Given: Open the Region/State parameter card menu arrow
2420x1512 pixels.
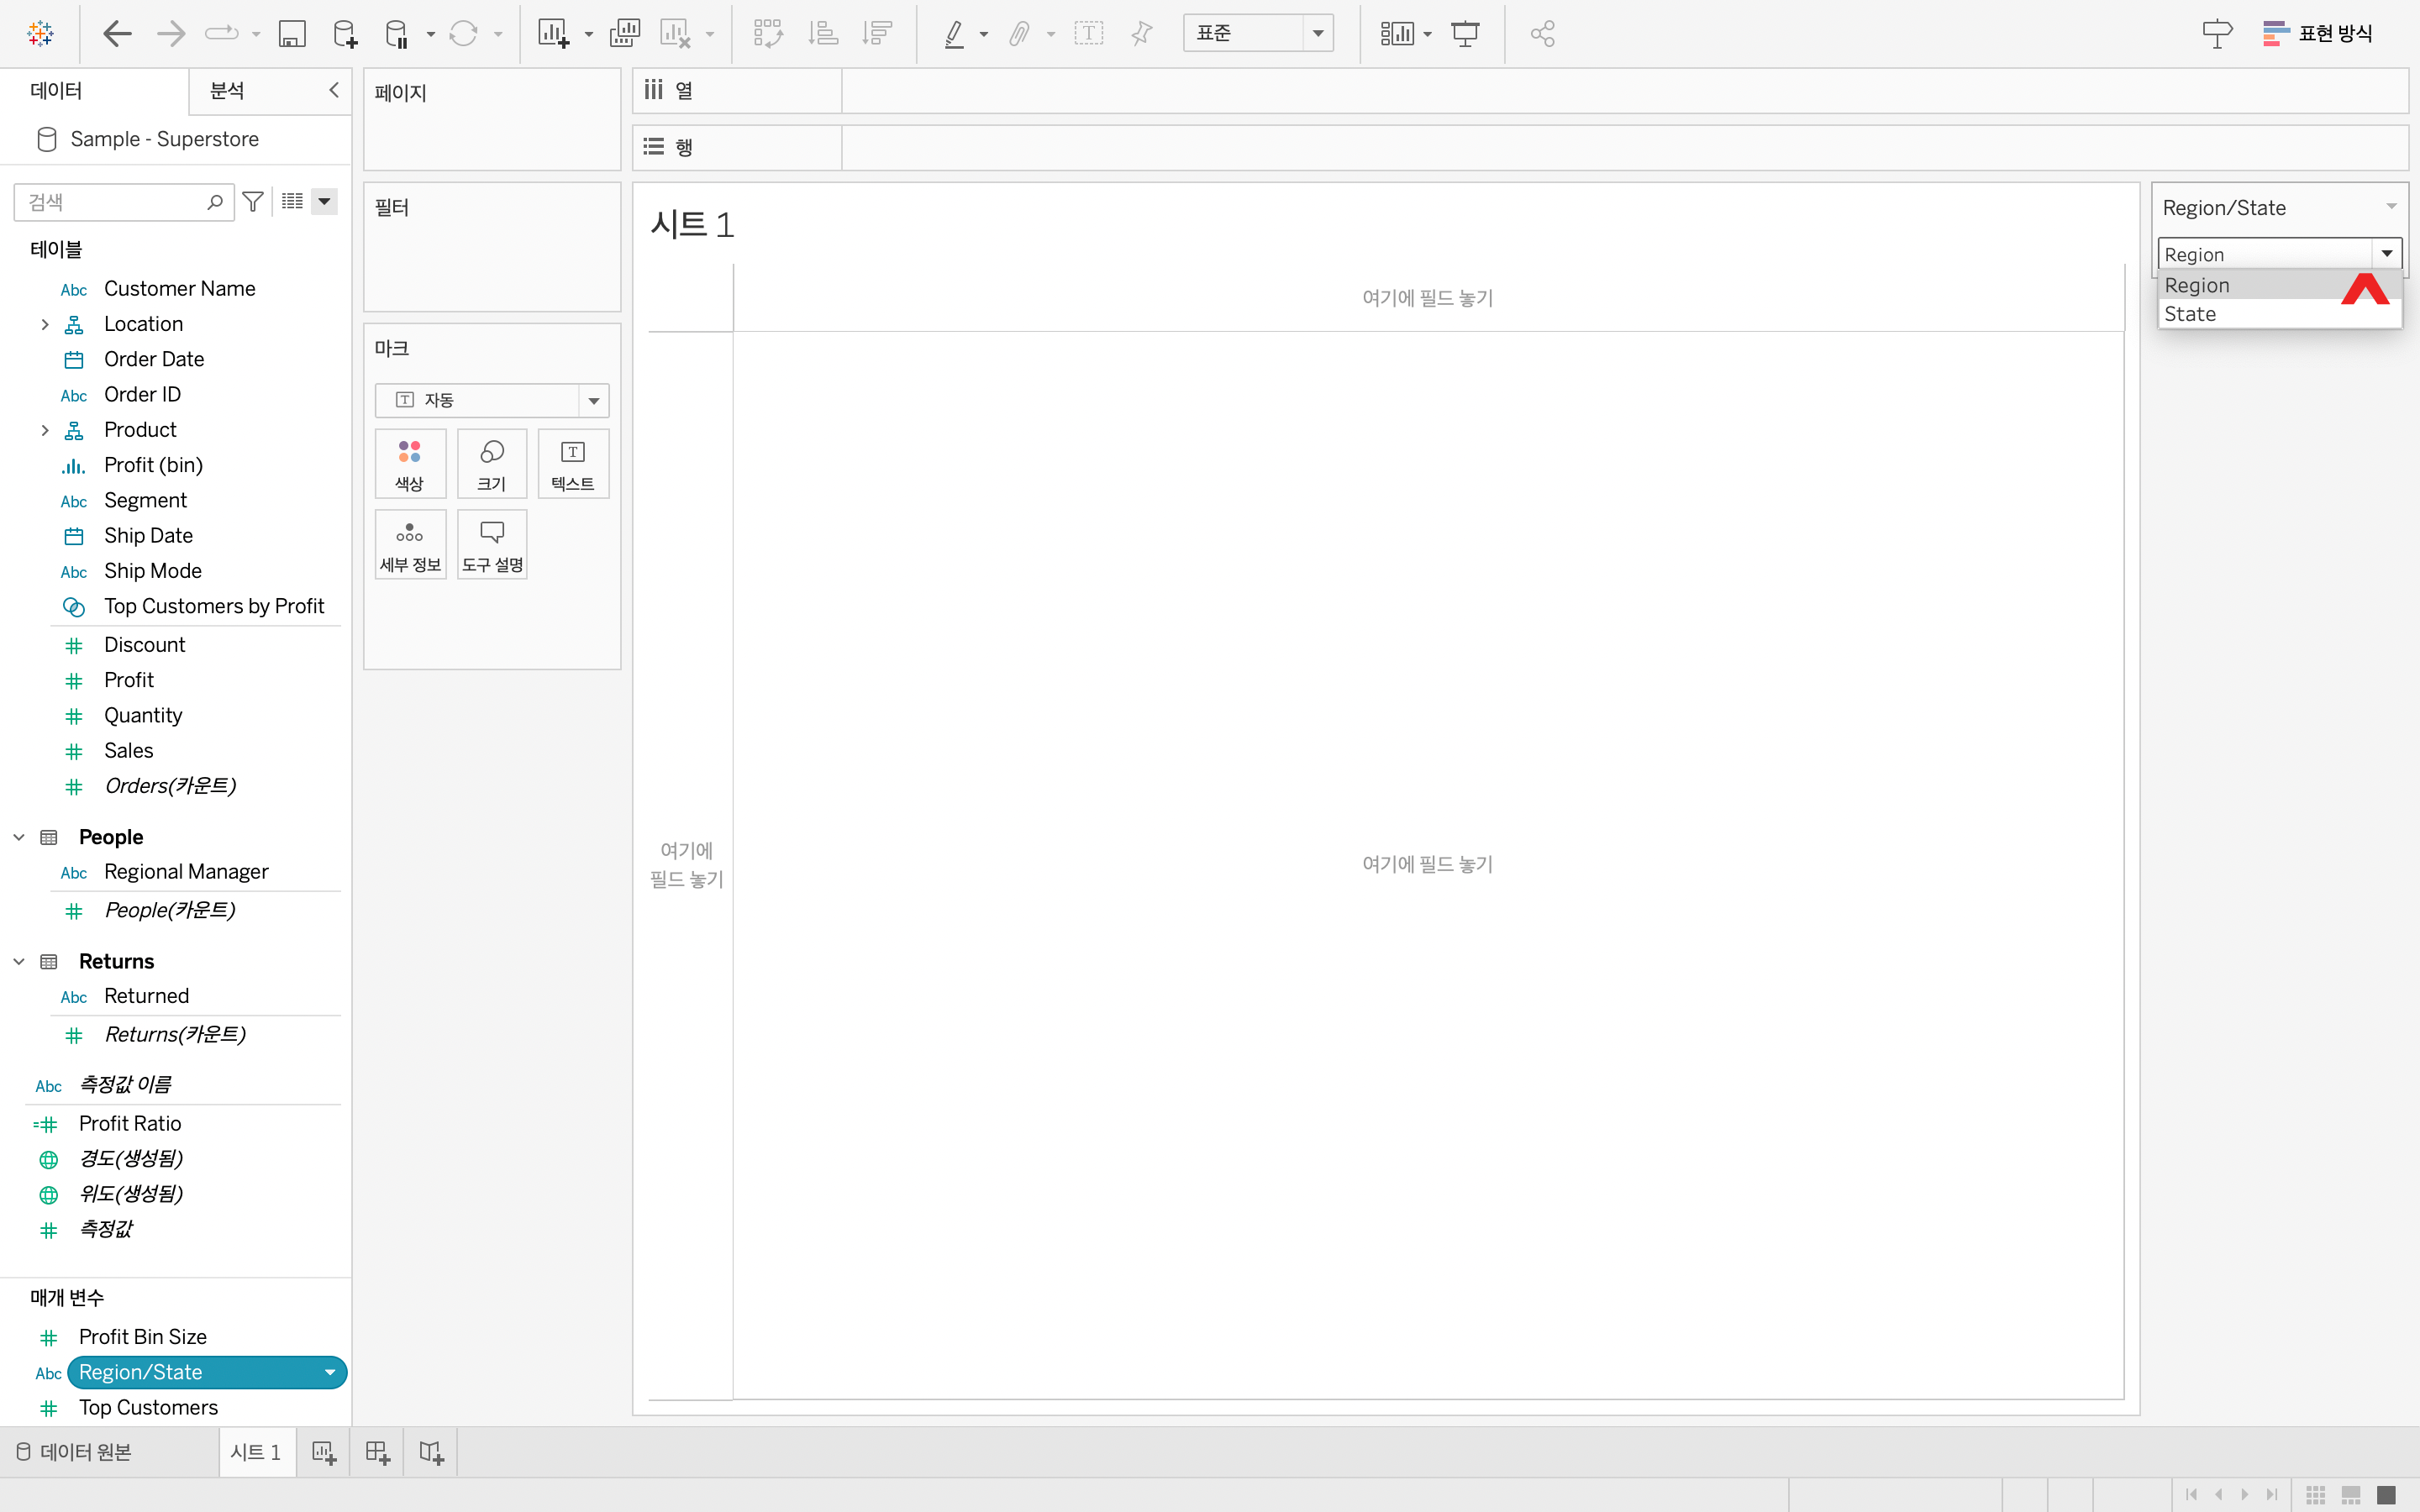Looking at the screenshot, I should click(x=2391, y=207).
